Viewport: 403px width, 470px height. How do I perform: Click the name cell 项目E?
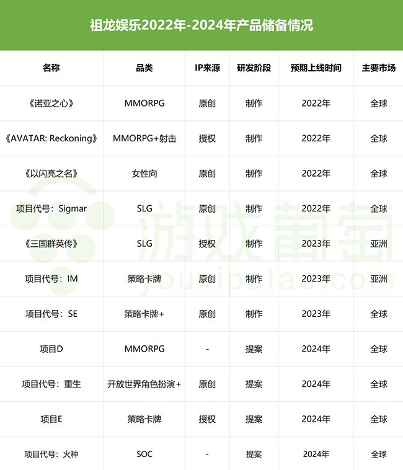(51, 419)
